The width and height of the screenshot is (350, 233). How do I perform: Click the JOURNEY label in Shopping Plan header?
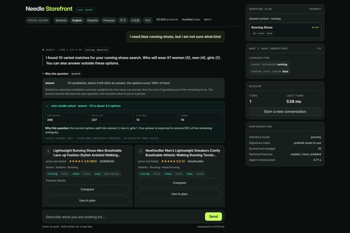[315, 9]
